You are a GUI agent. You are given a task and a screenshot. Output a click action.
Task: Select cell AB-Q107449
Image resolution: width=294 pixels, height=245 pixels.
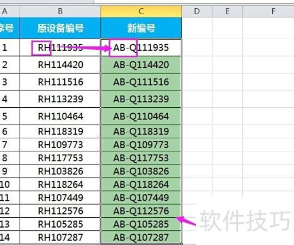[x=141, y=198]
